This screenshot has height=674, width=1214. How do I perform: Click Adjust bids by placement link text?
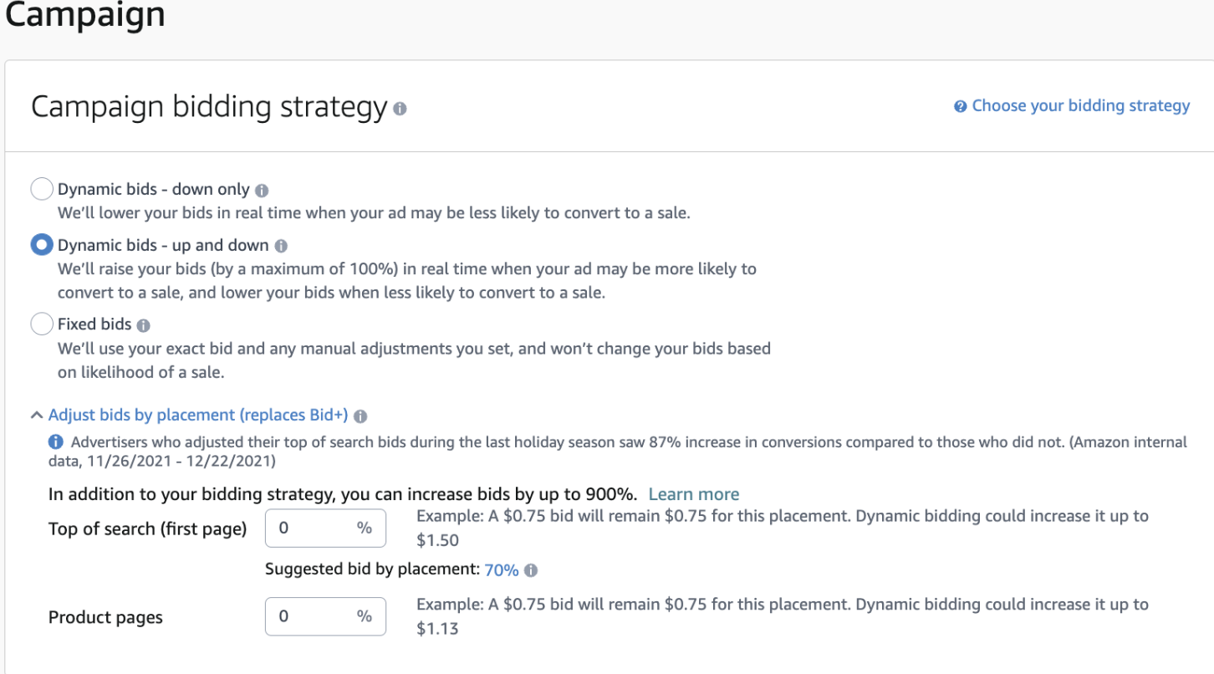pos(198,415)
